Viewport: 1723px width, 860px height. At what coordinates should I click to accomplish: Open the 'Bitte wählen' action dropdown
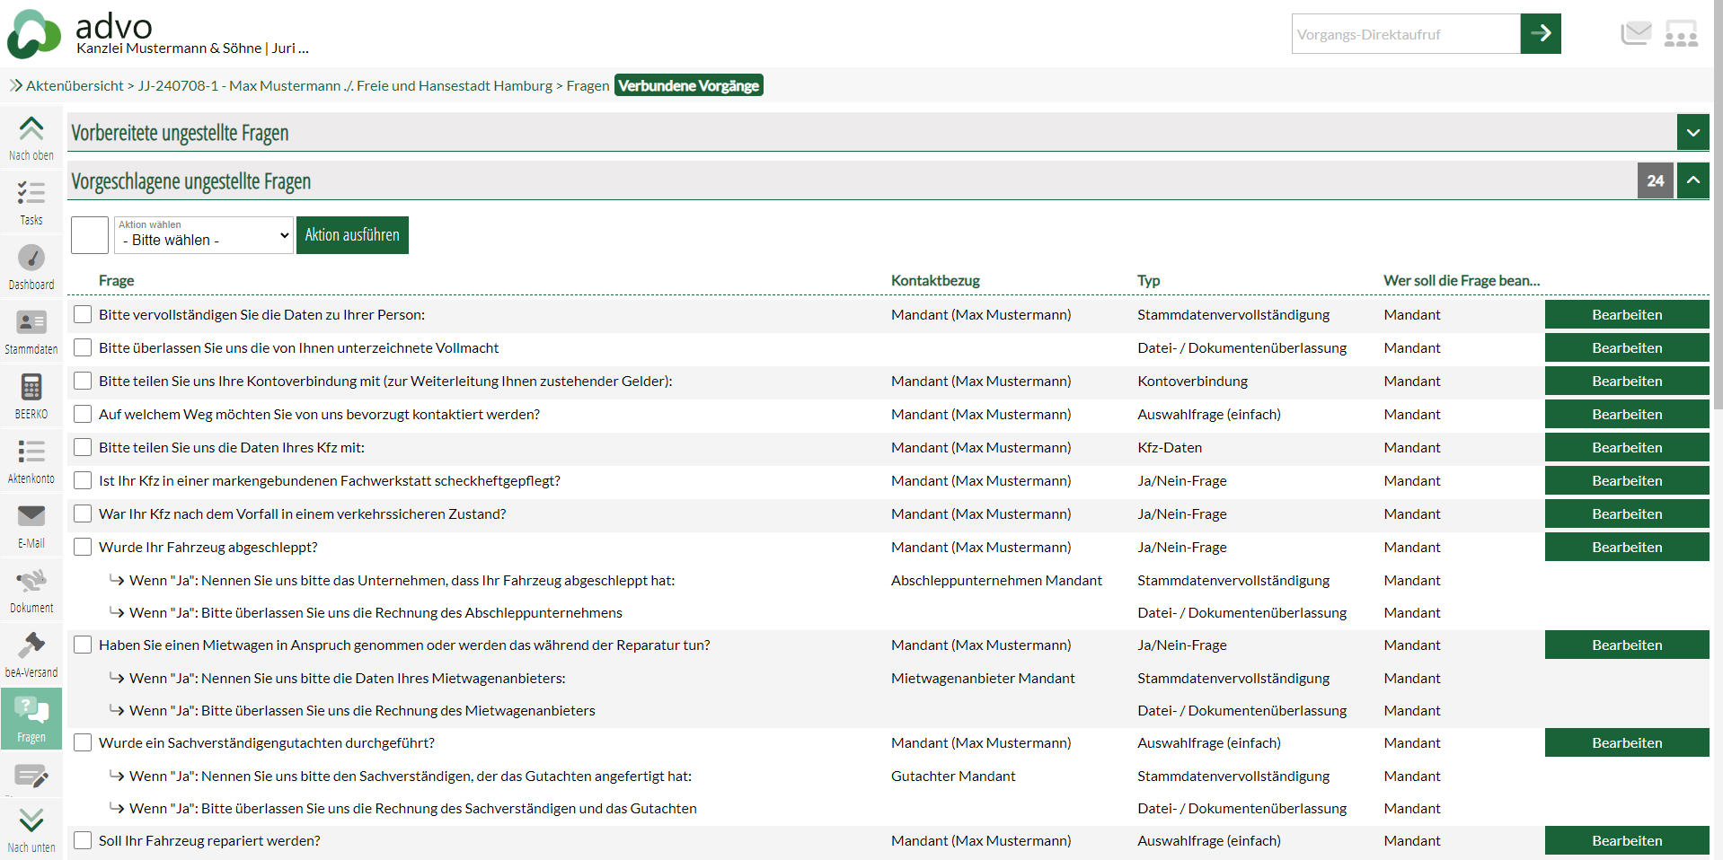coord(204,236)
